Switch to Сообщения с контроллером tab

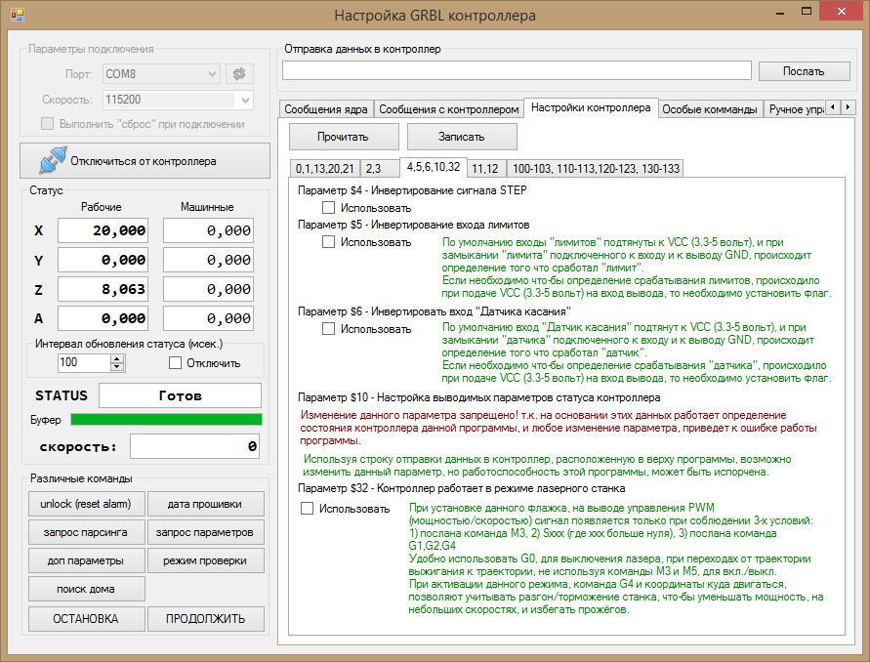coord(449,109)
